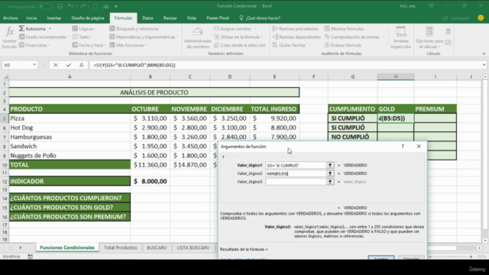
Task: Collapse the ribbon with the chevron
Action: (484, 53)
